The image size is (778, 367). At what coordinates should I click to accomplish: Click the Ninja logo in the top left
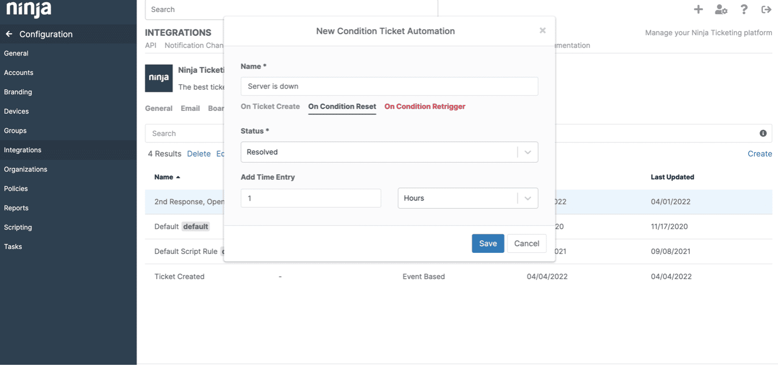click(x=28, y=9)
